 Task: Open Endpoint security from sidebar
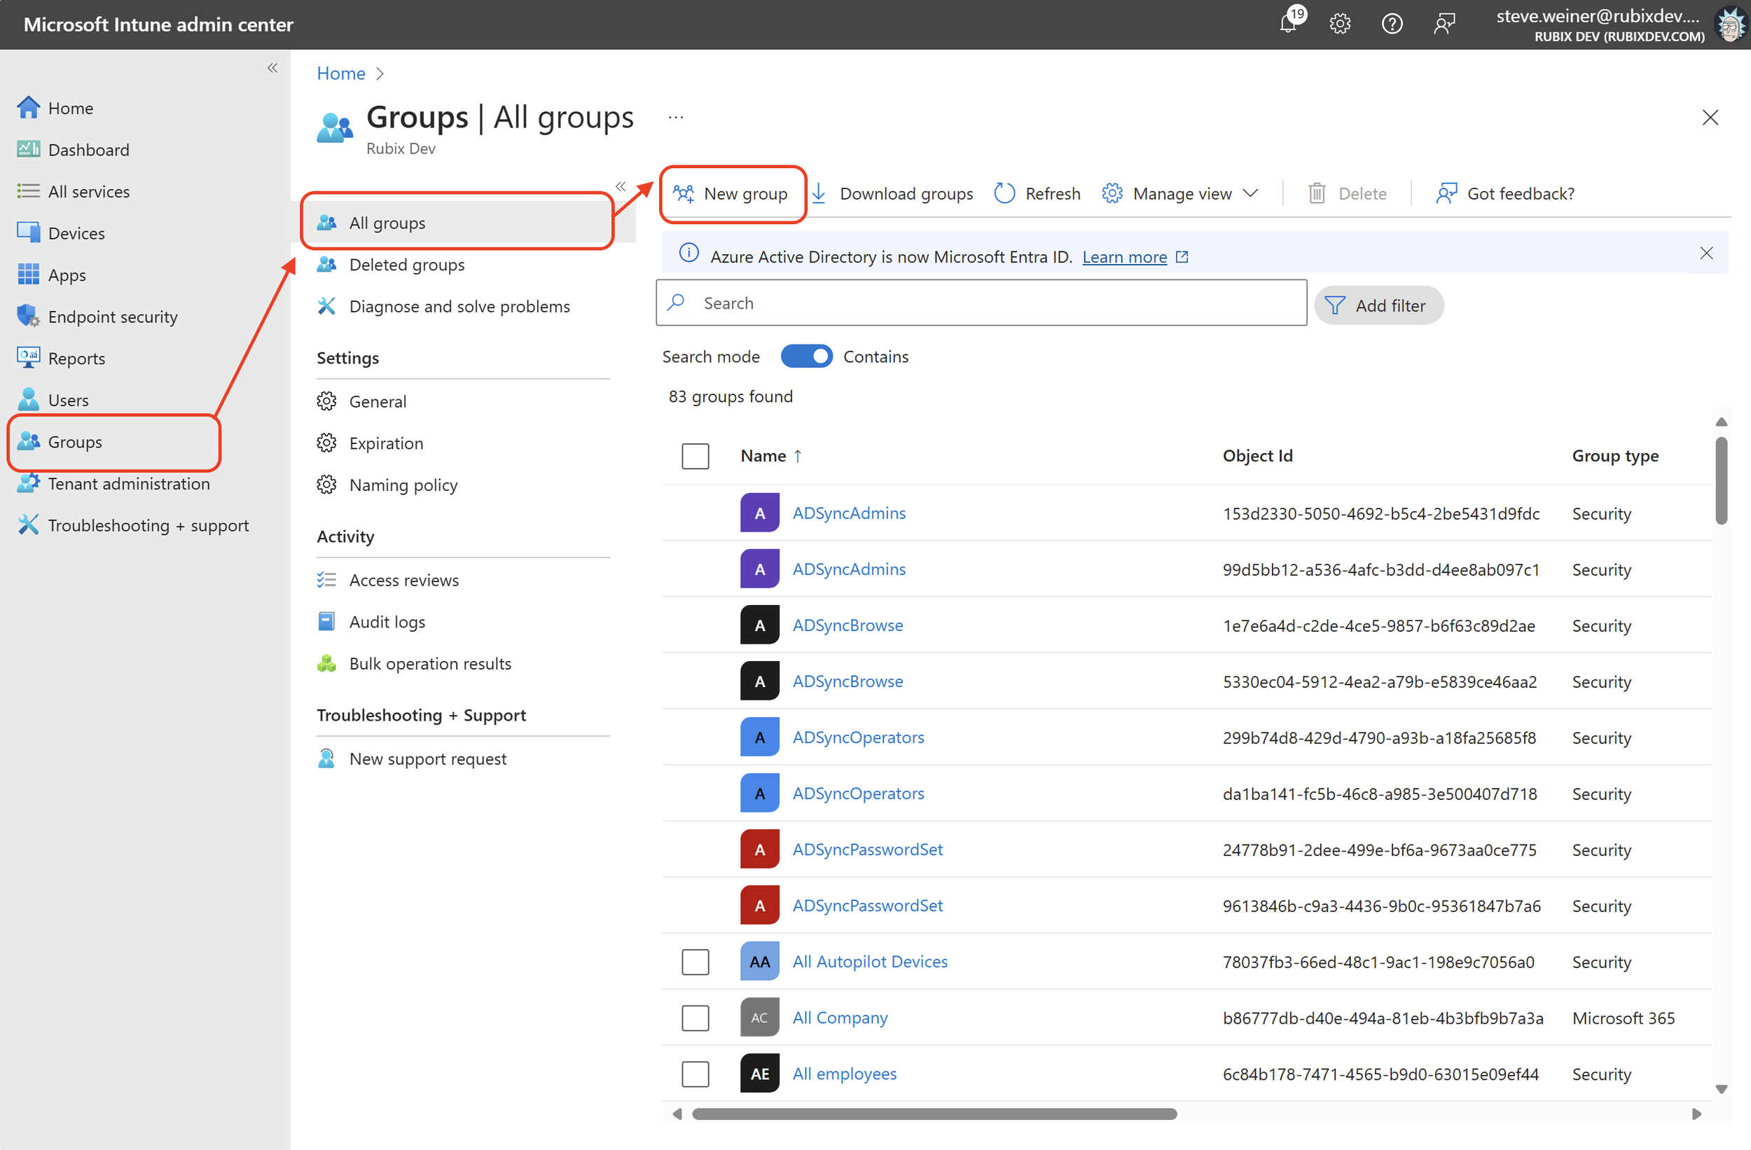click(113, 316)
